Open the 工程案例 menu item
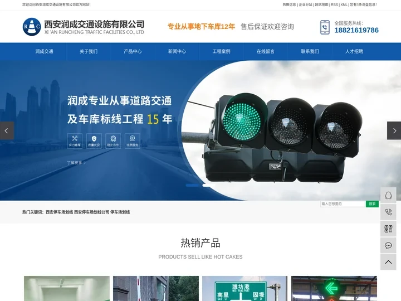 click(221, 51)
